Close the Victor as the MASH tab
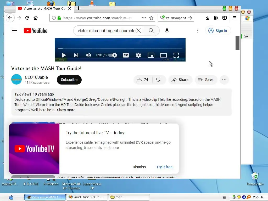The height and width of the screenshot is (201, 268). (x=70, y=8)
